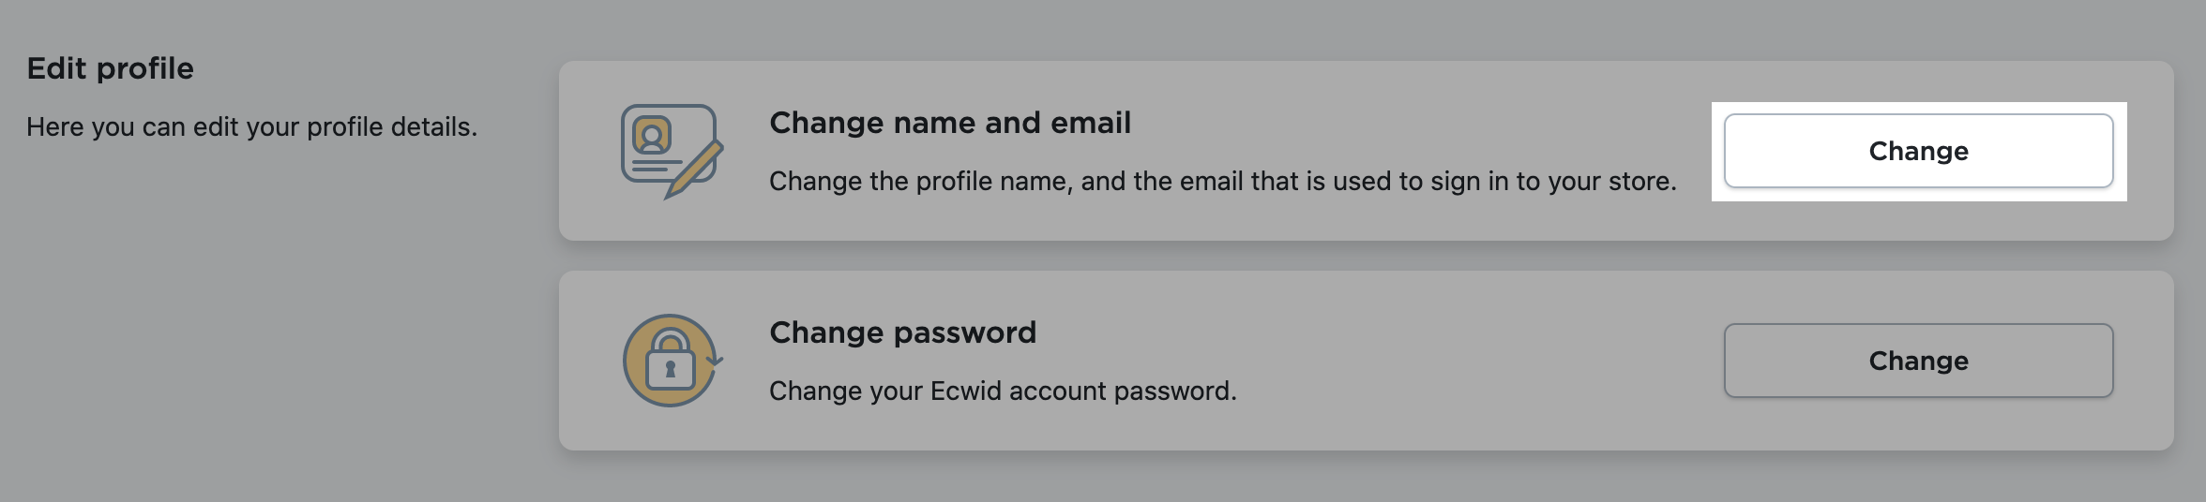Click Change button for name and email

point(1918,151)
